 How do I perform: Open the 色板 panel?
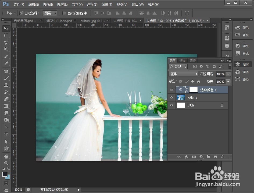pos(242,35)
